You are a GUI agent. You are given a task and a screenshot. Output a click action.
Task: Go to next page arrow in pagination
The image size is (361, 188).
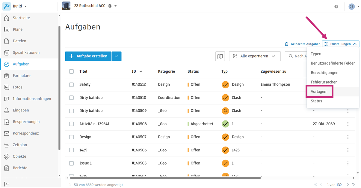click(348, 184)
